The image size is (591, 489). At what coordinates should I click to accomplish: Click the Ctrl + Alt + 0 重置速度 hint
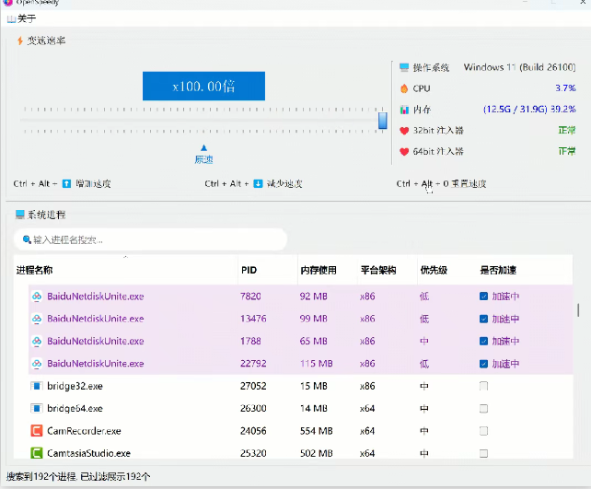[x=441, y=183]
